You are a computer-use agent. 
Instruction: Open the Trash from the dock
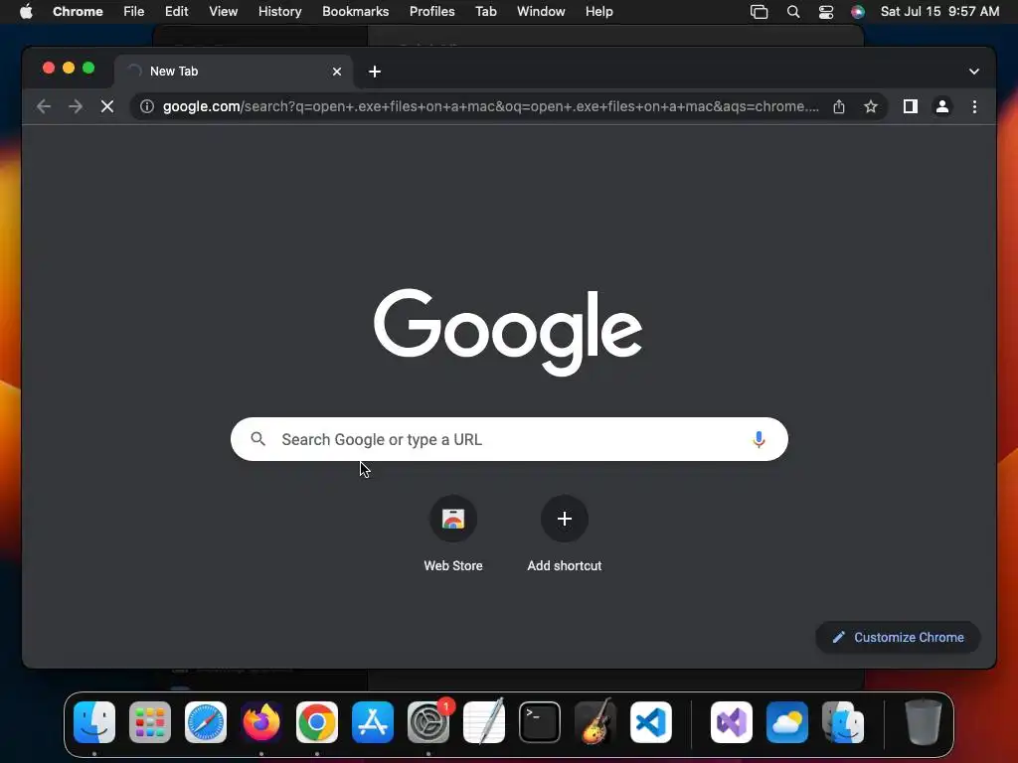point(924,722)
